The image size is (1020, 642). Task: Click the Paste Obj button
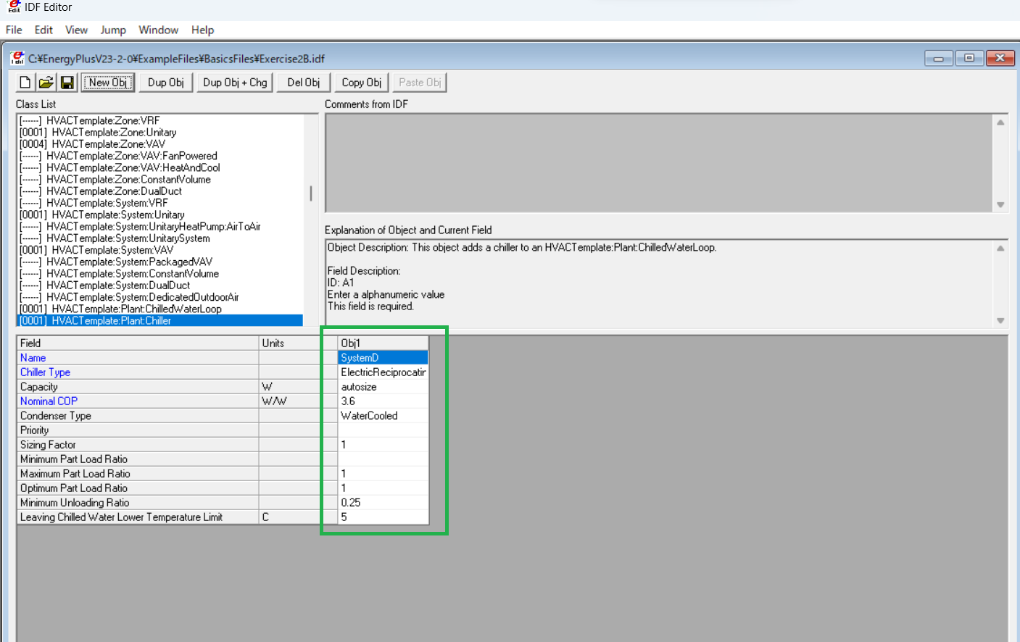coord(420,83)
